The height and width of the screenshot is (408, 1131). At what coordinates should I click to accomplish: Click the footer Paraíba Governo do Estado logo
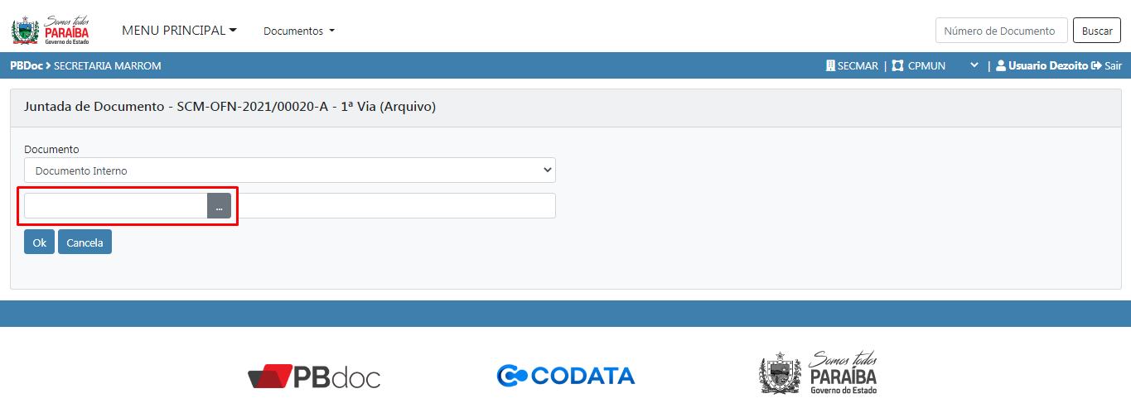[818, 373]
